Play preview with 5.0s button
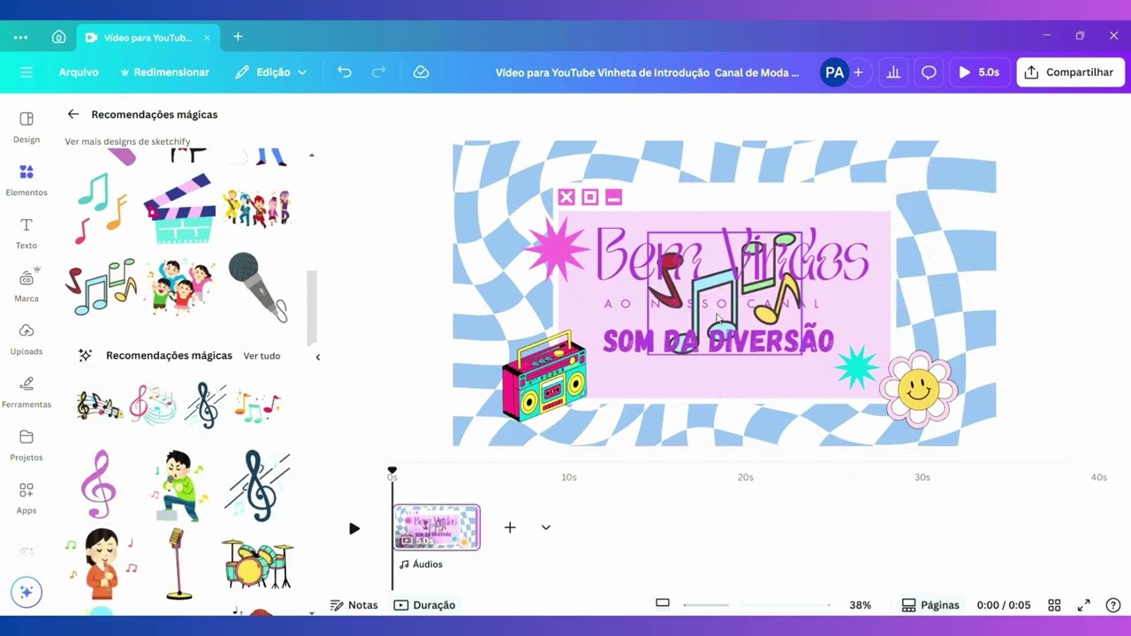The width and height of the screenshot is (1131, 636). (979, 72)
